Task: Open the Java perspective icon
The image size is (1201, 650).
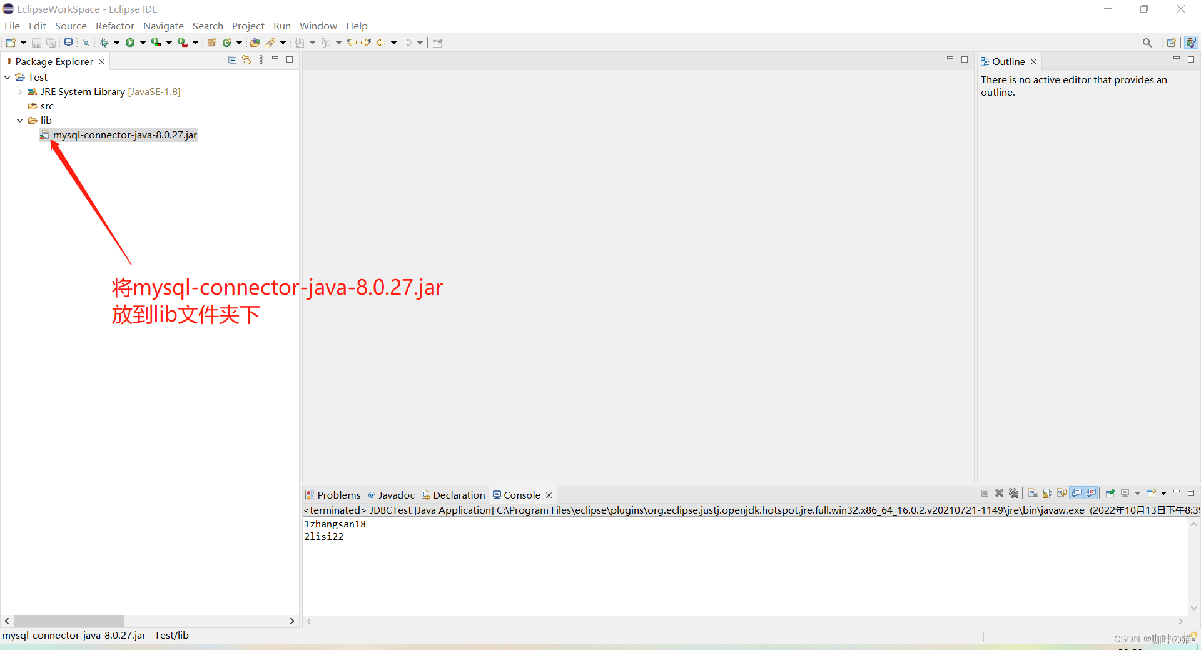Action: coord(1192,42)
